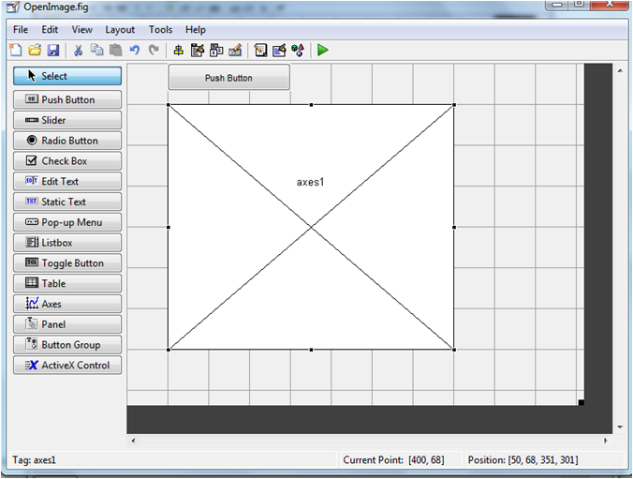Pick the Listbox component tool
Screen dimensions: 633x479
pos(67,243)
